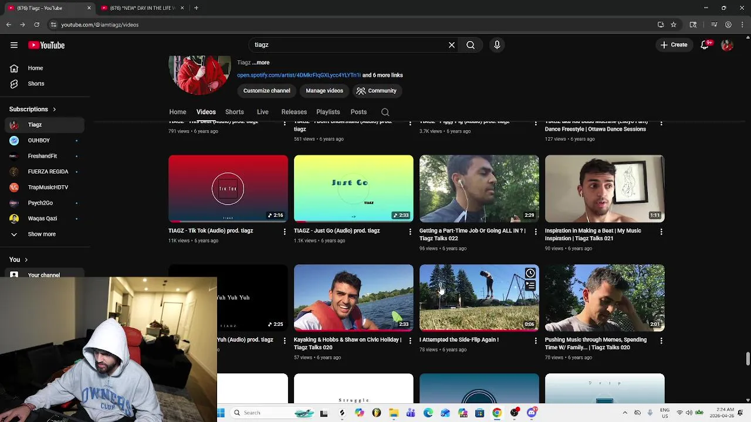The width and height of the screenshot is (751, 422).
Task: Install app via the address bar icon
Action: pyautogui.click(x=661, y=25)
